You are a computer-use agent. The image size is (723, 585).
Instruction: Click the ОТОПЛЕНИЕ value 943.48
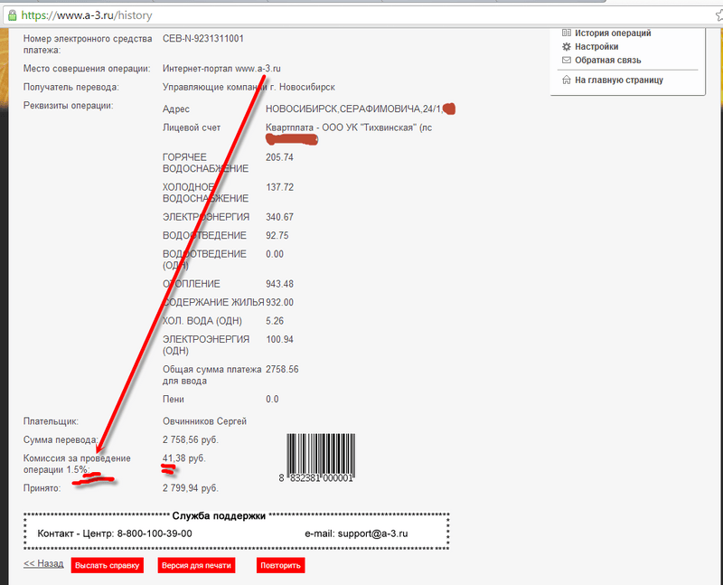(279, 284)
